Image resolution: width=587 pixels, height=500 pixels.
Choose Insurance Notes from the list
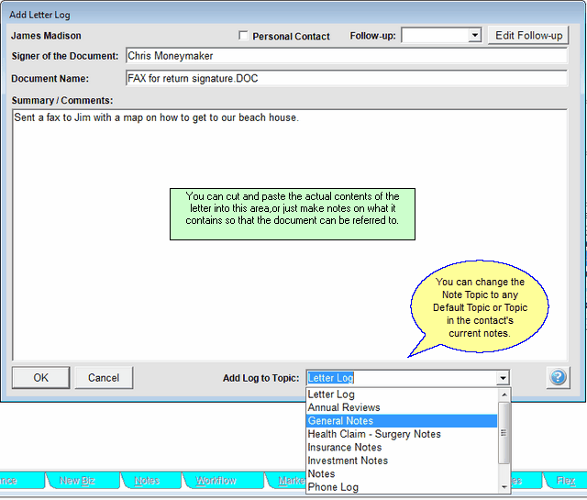tap(345, 448)
